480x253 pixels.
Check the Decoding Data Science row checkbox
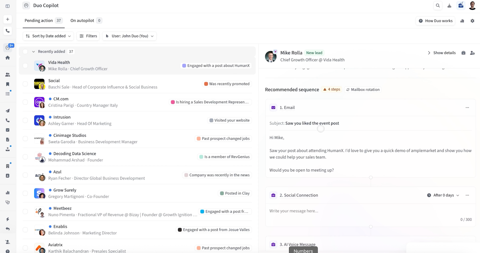point(25,157)
